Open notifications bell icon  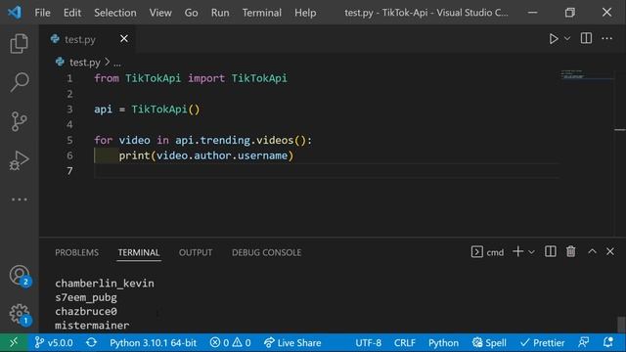coord(608,342)
